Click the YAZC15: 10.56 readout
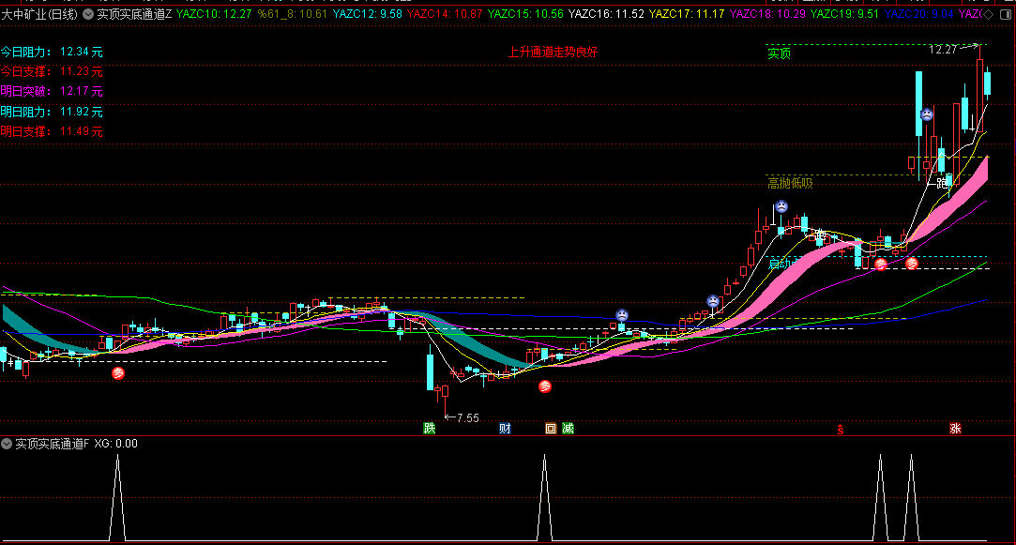 click(525, 14)
